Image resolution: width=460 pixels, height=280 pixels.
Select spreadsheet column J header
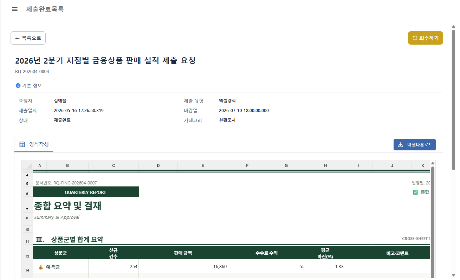(x=392, y=165)
